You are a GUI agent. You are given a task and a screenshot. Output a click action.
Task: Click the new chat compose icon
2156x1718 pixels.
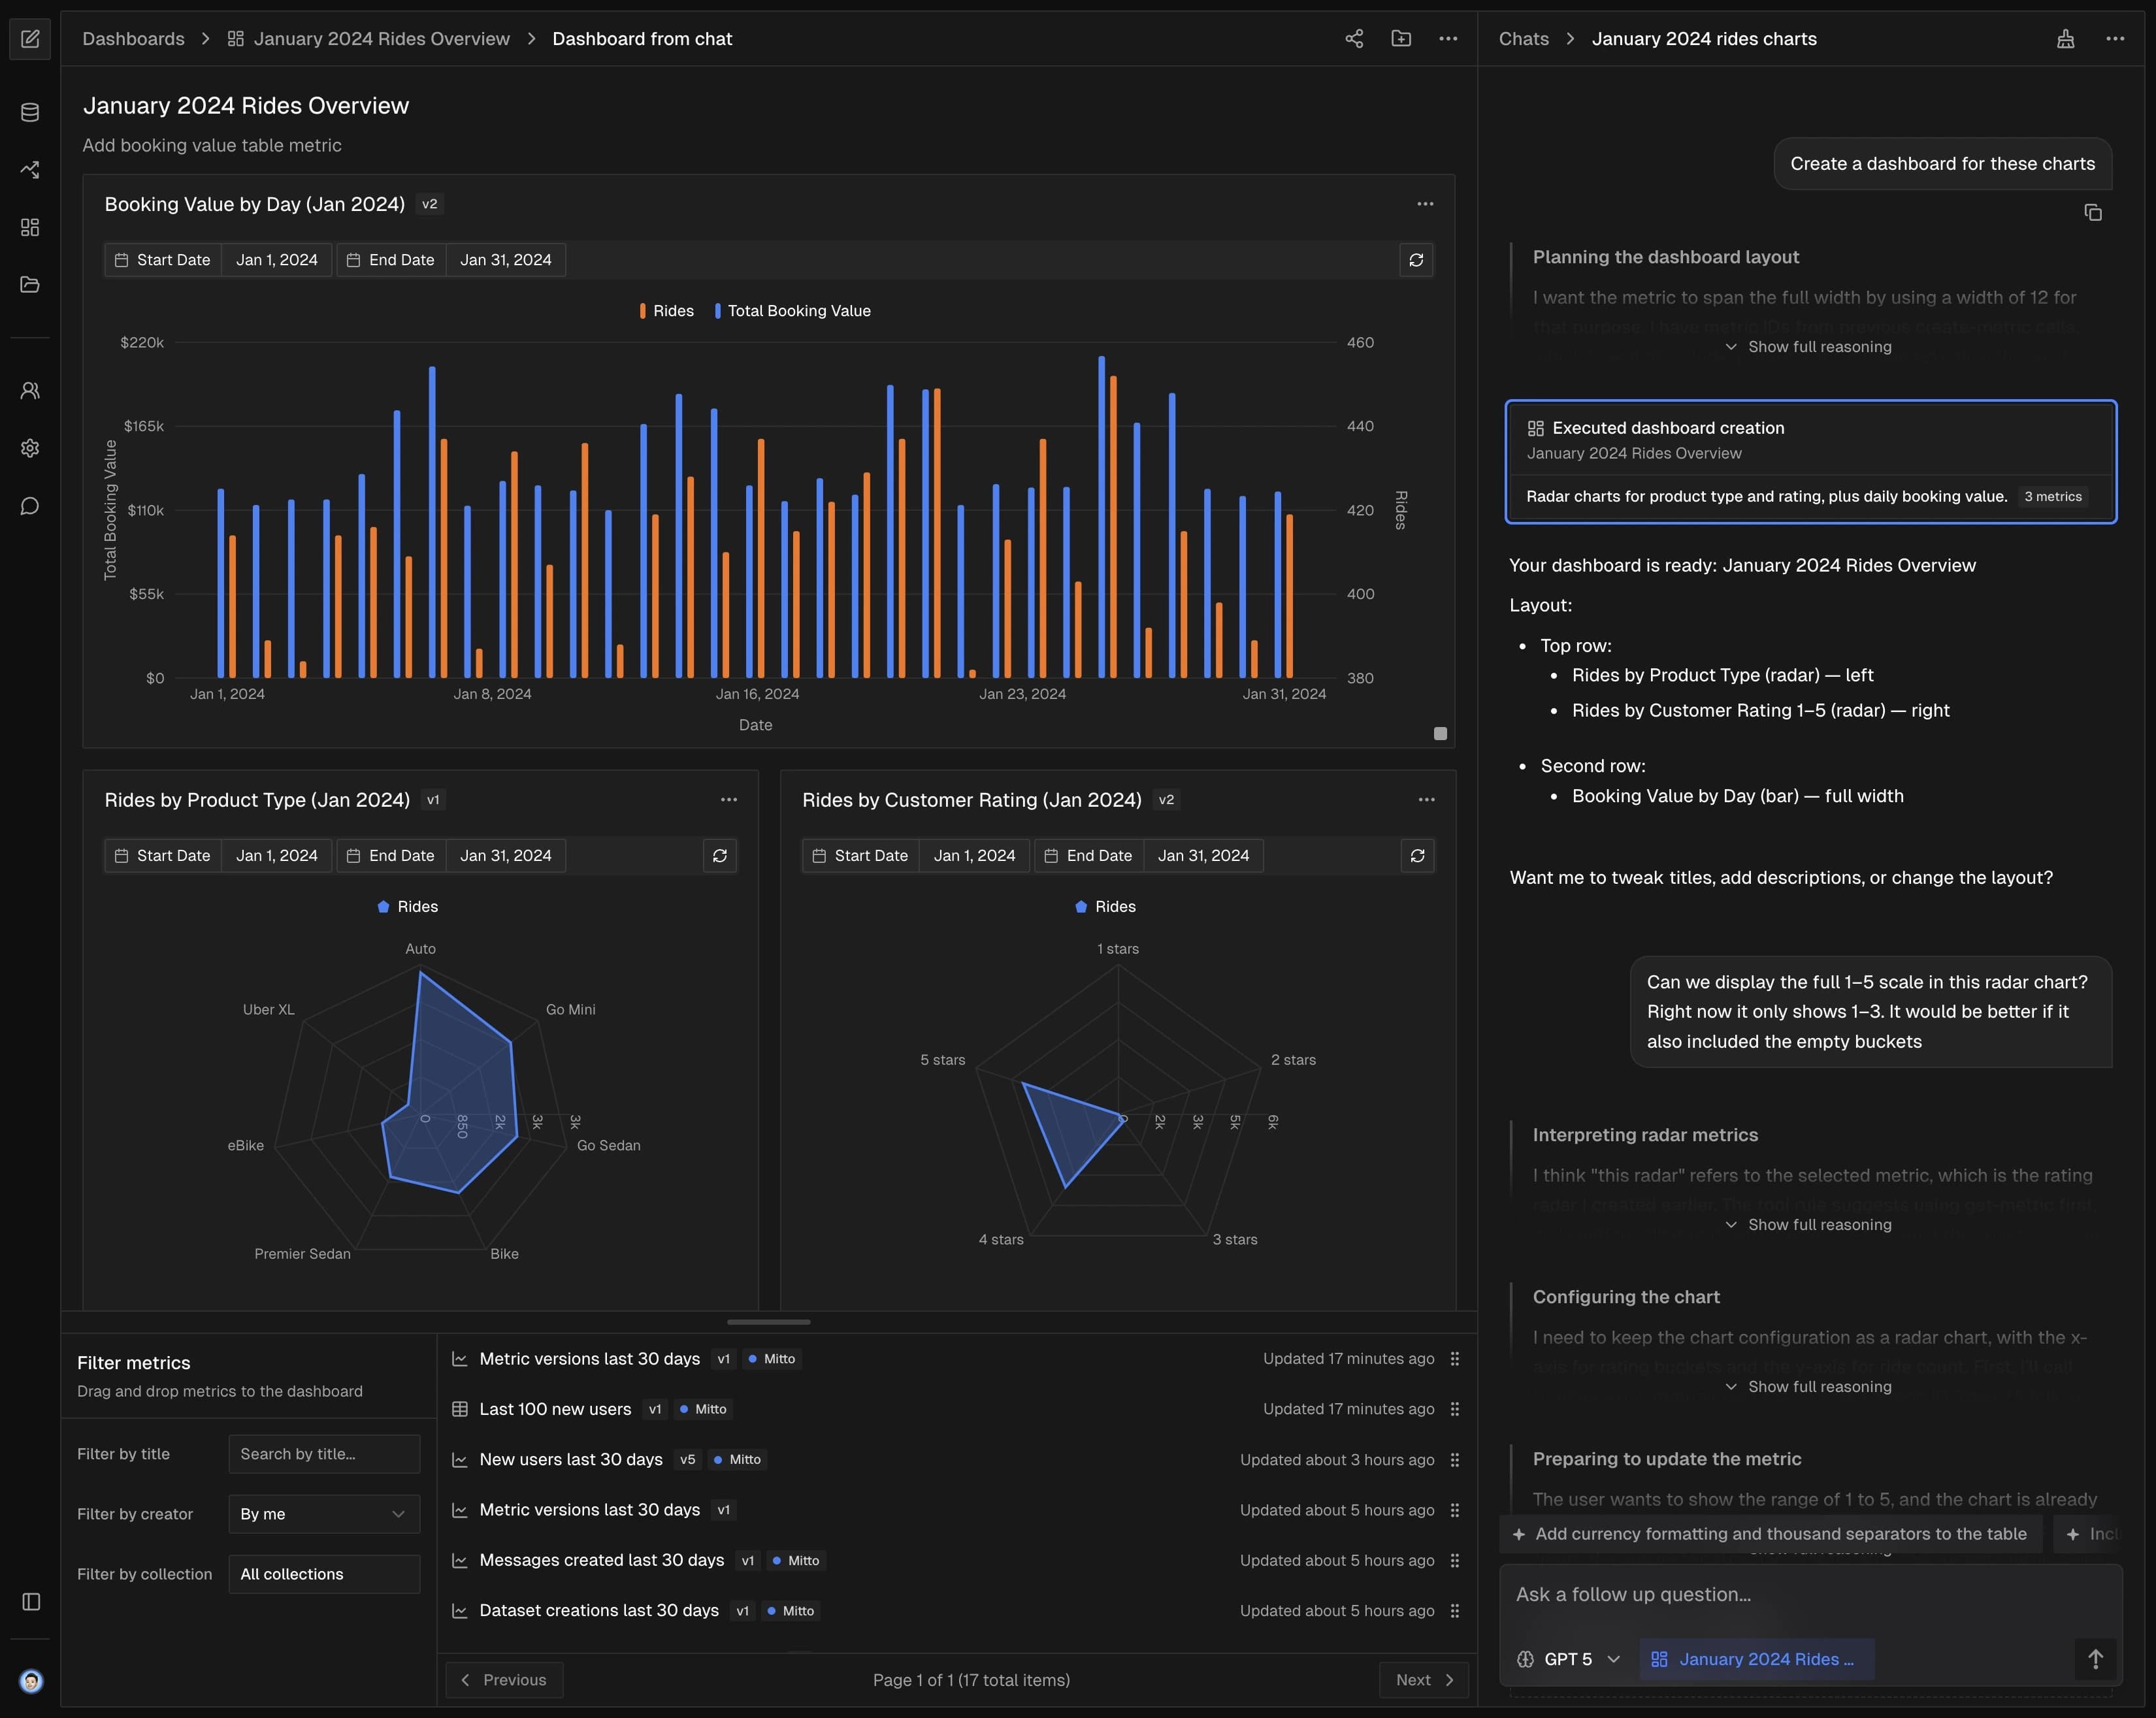pos(30,39)
